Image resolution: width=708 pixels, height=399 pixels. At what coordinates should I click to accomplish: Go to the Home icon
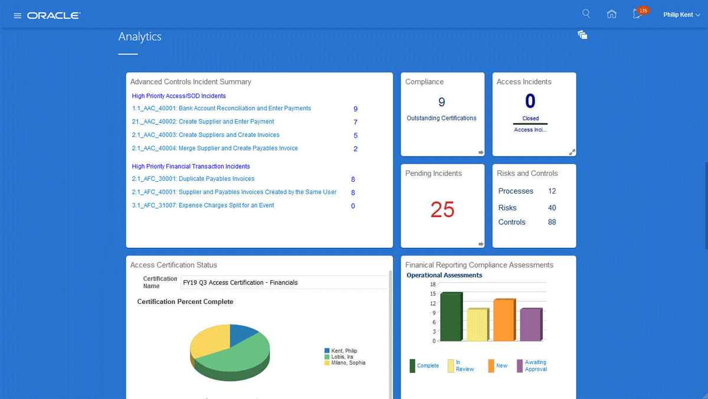click(x=611, y=14)
